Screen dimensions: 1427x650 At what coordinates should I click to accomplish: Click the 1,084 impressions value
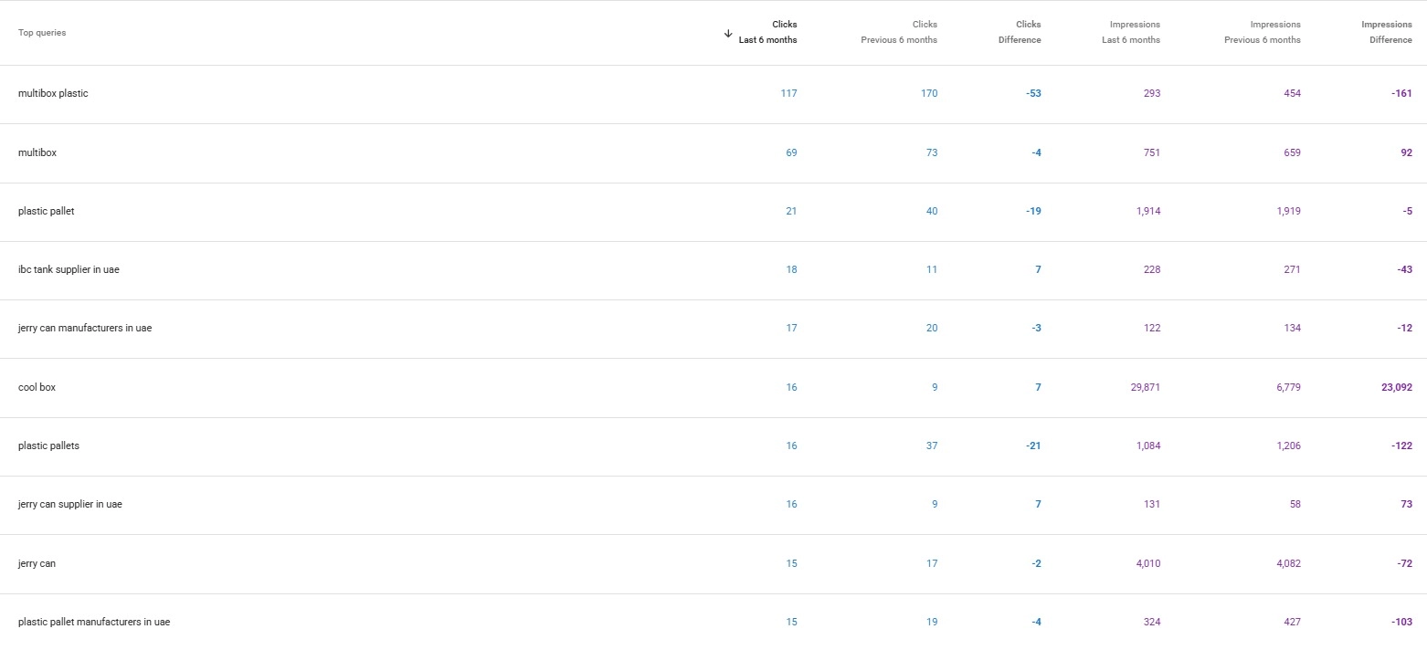1147,446
